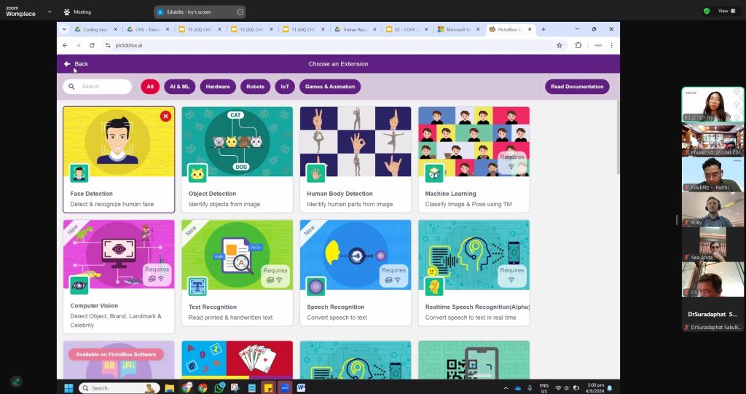Add the Human Body Detection extension card
Image resolution: width=746 pixels, height=394 pixels.
[356, 159]
